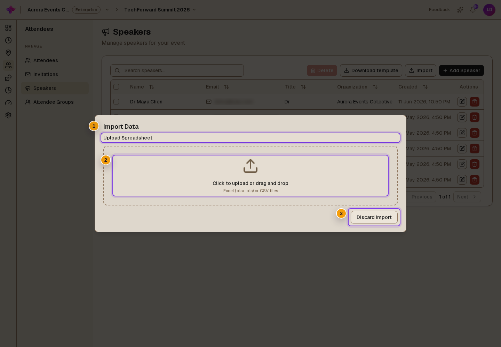Click the "11 Jun 2026, 10:50 PM" cell
501x347 pixels.
click(424, 102)
